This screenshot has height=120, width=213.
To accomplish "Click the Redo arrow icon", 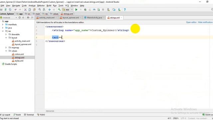I will pyautogui.click(x=20, y=10).
